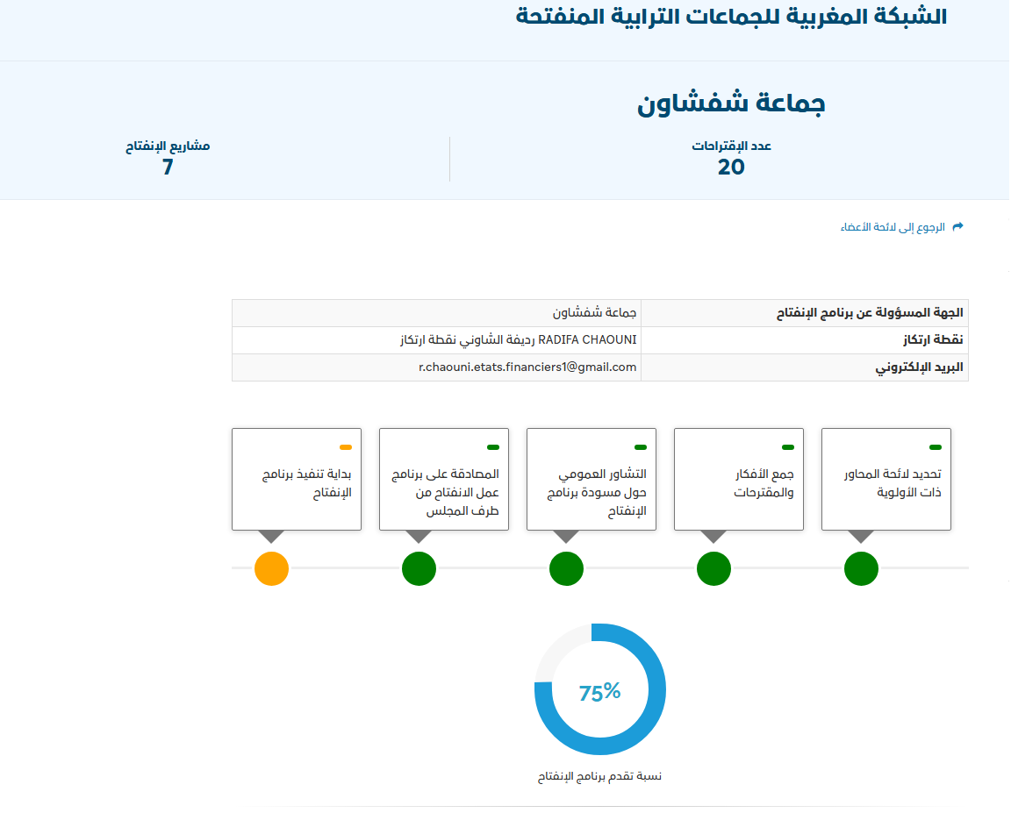Select the جمع الأفكار والمقترحات step card
Screen dimensions: 1011x813
tap(739, 480)
